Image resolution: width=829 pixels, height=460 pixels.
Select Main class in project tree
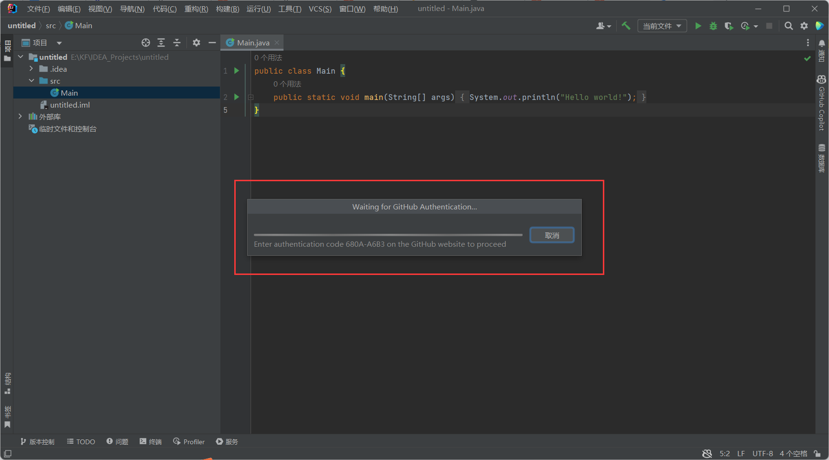(117, 93)
